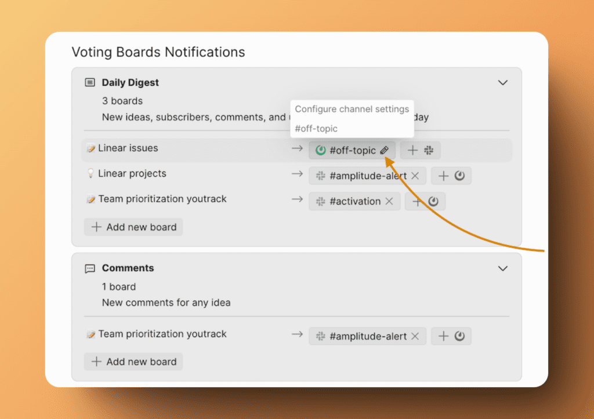594x419 pixels.
Task: Add Slack channel for Linear issues
Action: click(x=421, y=151)
